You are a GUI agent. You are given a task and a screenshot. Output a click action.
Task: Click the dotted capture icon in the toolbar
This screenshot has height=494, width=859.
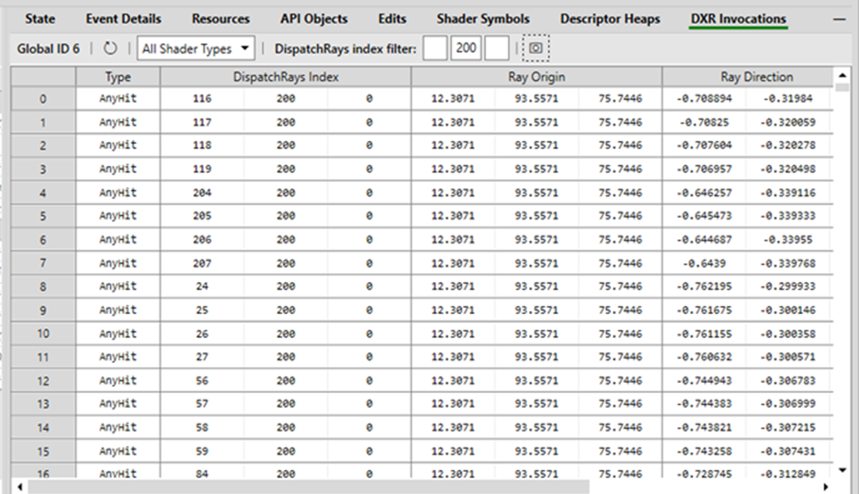[535, 48]
